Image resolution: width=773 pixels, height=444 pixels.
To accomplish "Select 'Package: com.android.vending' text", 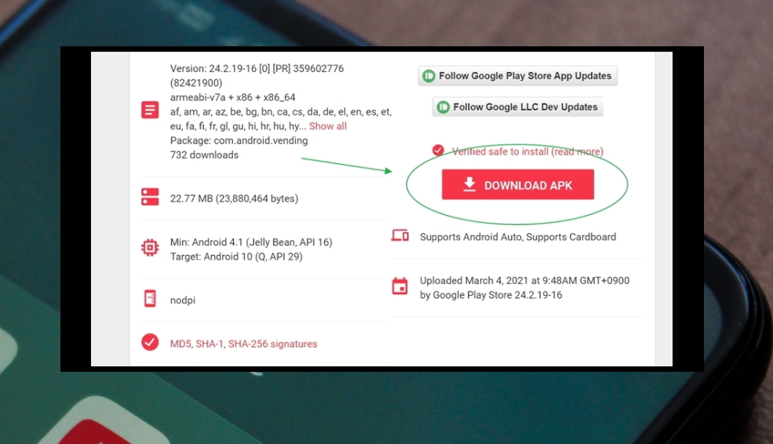I will pos(239,140).
